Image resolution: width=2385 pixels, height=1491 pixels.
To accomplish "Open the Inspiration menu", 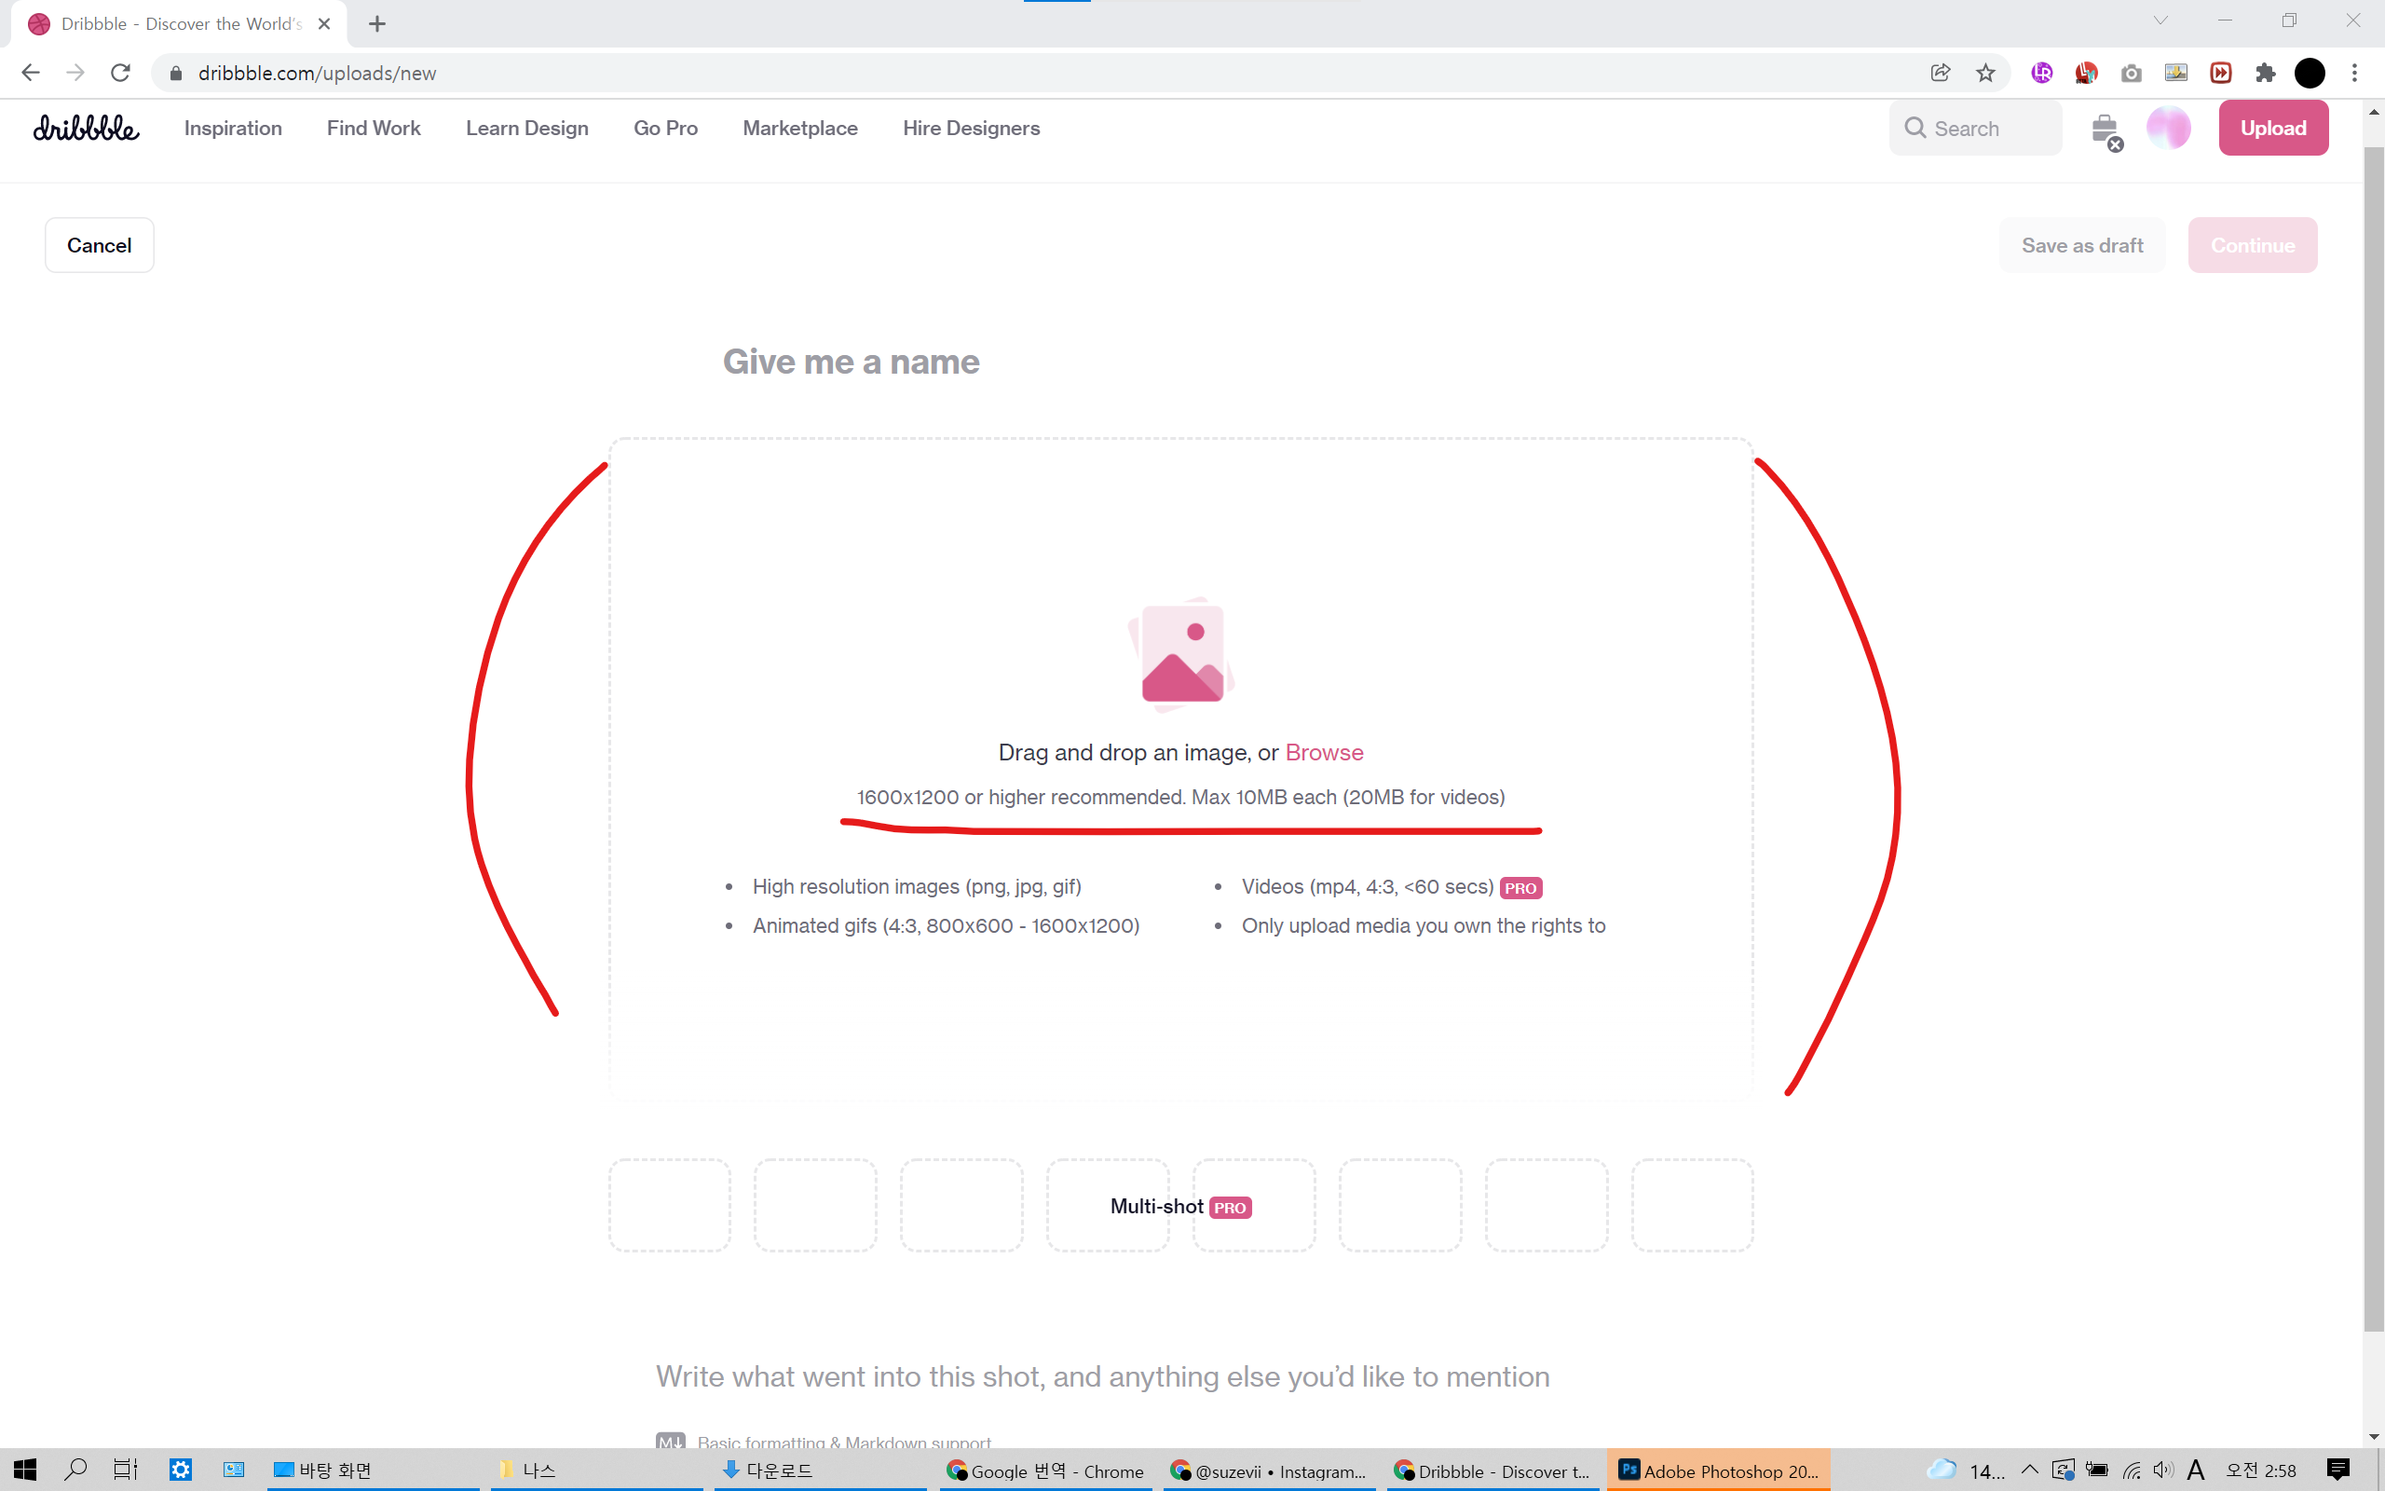I will pos(233,129).
